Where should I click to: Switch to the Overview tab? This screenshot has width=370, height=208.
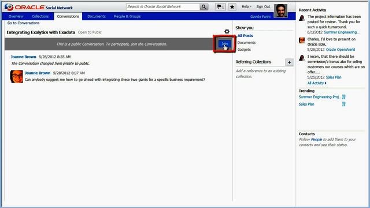coord(16,16)
